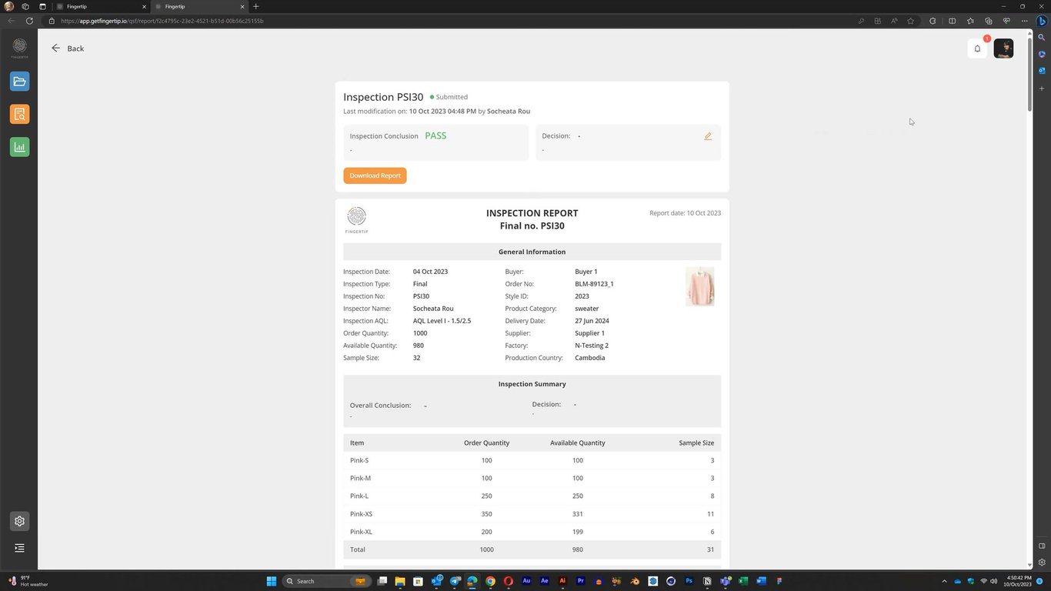Image resolution: width=1051 pixels, height=591 pixels.
Task: Open the browser workspaces icon
Action: 25,7
